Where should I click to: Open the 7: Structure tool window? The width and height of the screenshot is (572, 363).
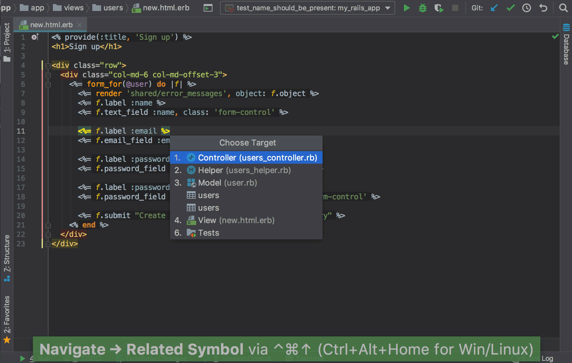[x=7, y=258]
